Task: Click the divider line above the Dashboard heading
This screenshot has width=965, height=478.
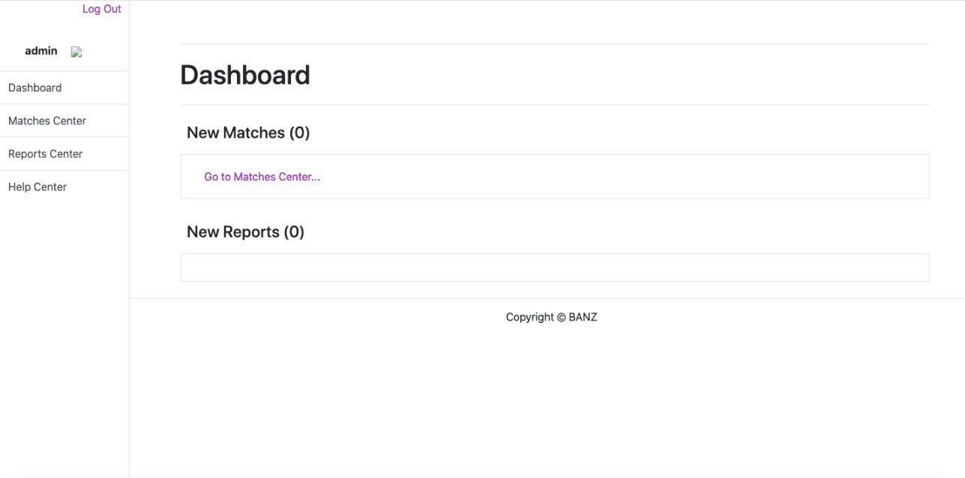Action: coord(554,44)
